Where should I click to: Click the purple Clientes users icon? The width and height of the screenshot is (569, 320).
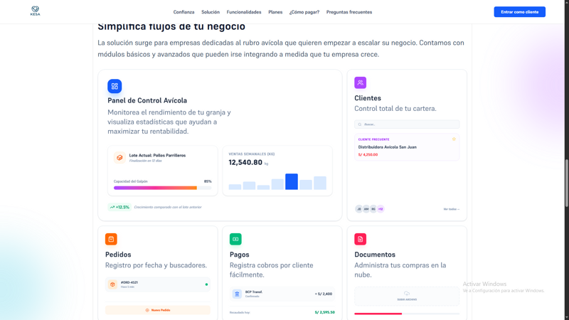point(361,82)
